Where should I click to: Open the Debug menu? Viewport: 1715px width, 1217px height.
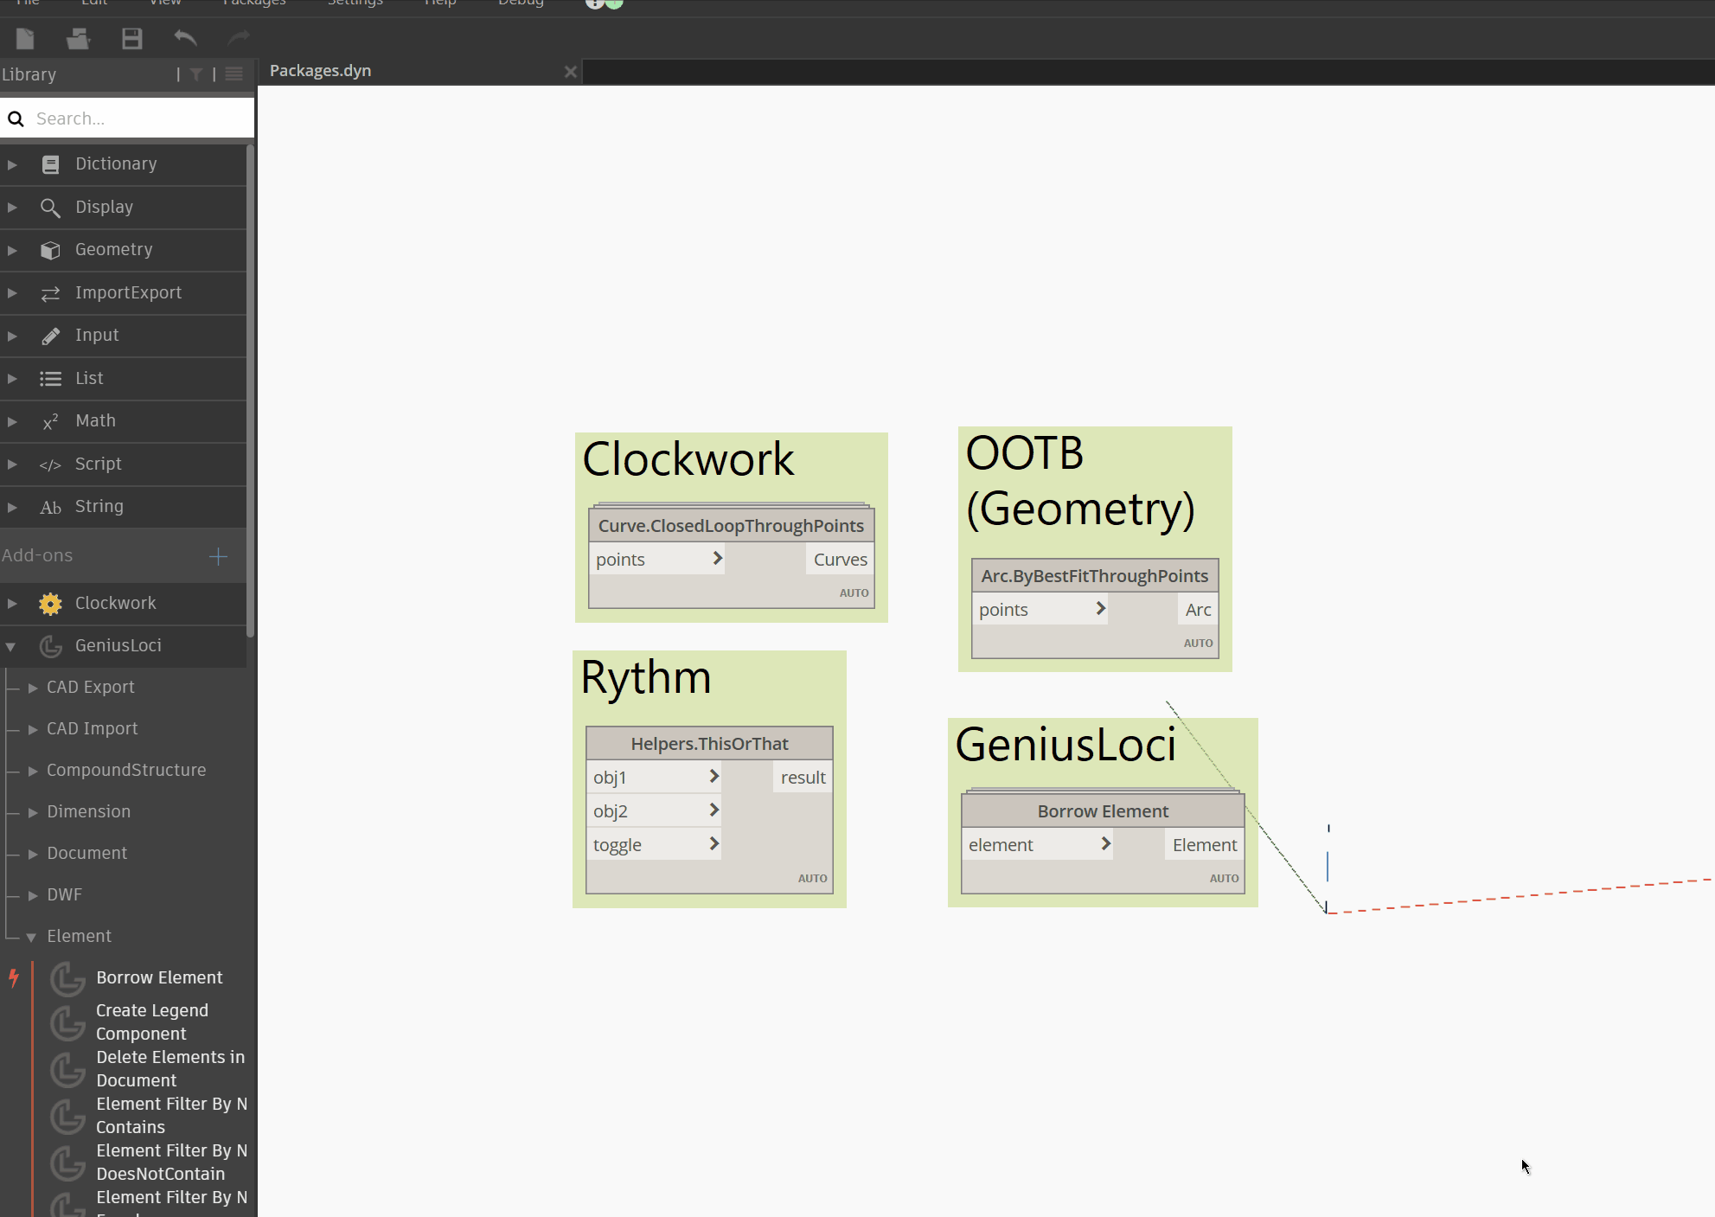[521, 3]
